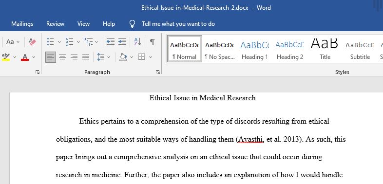This screenshot has width=383, height=184.
Task: Expand the highlight color dropdown arrow
Action: [15, 57]
